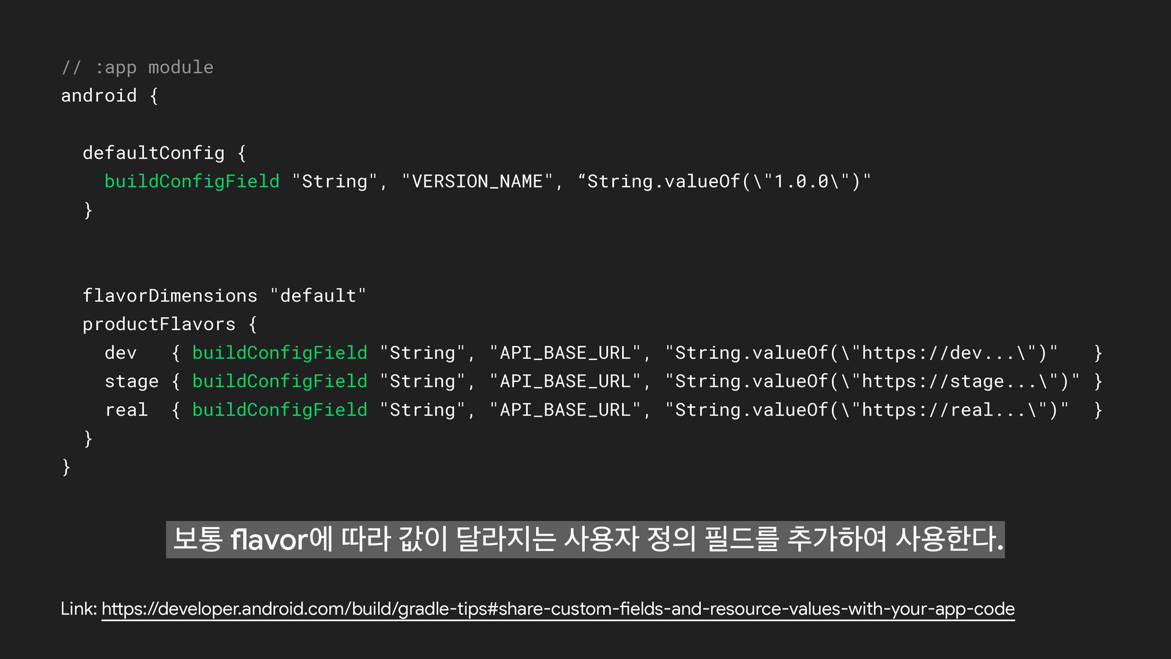Click buildConfigField inside defaultConfig
The image size is (1171, 659).
pyautogui.click(x=192, y=181)
